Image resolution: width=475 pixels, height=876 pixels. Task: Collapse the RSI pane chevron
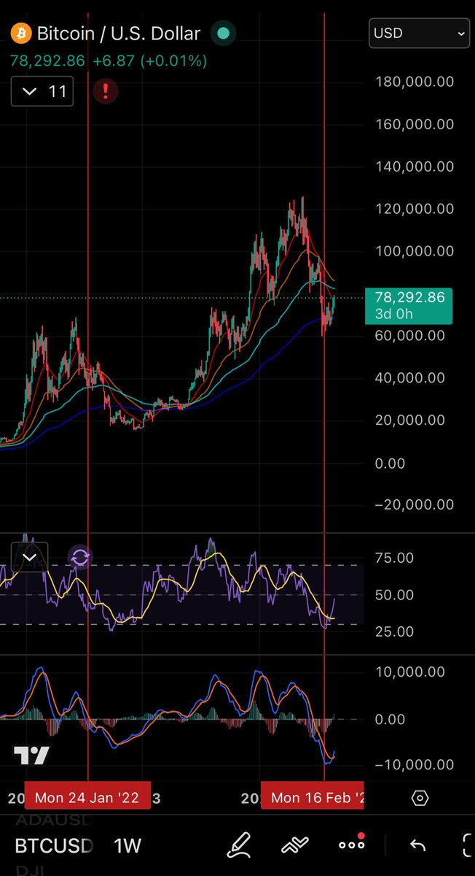click(x=30, y=558)
